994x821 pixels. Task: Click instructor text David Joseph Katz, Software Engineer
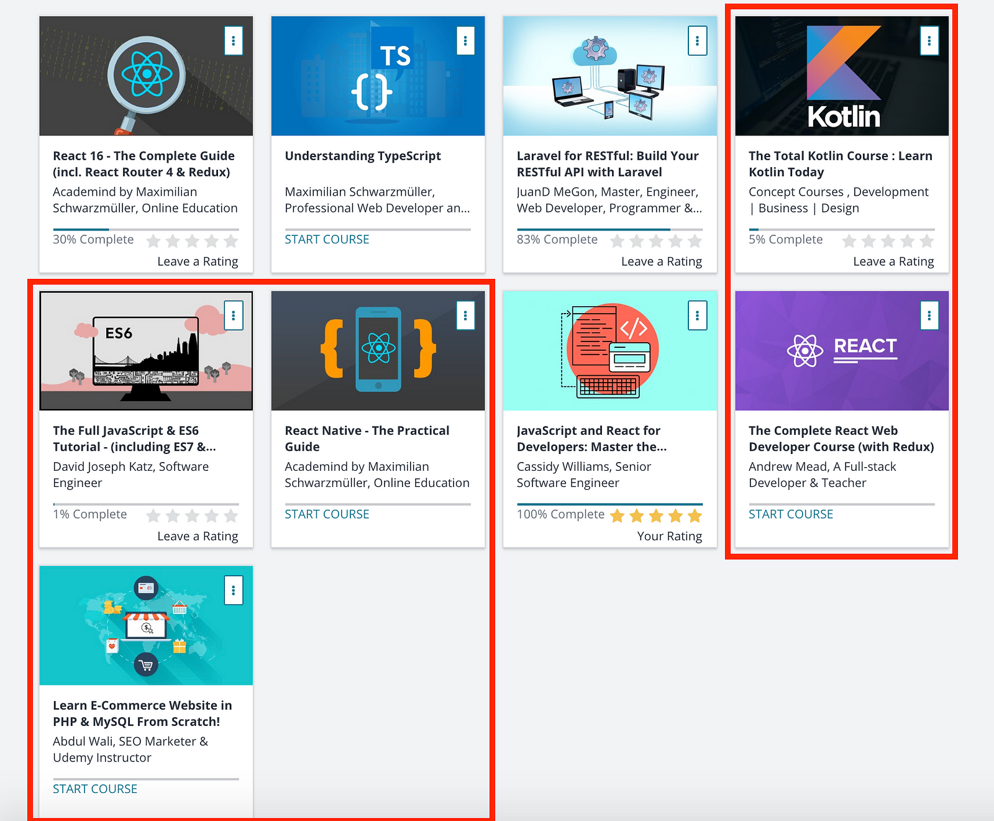pos(130,474)
